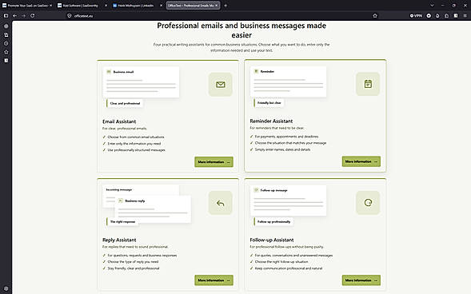471x294 pixels.
Task: Click 'For payments, appointments and deadlines' text
Action: (286, 137)
